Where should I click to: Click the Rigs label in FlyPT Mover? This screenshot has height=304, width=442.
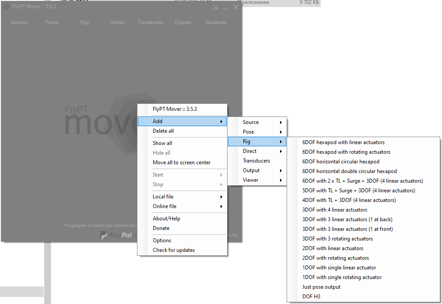tap(84, 22)
